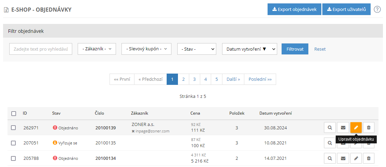386x167 pixels.
Task: Open the Stav status dropdown
Action: click(x=196, y=49)
